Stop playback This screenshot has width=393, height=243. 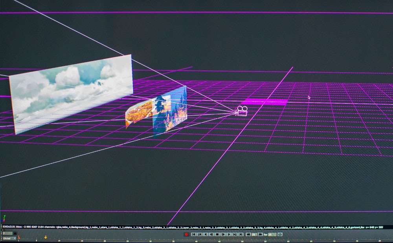(x=217, y=234)
